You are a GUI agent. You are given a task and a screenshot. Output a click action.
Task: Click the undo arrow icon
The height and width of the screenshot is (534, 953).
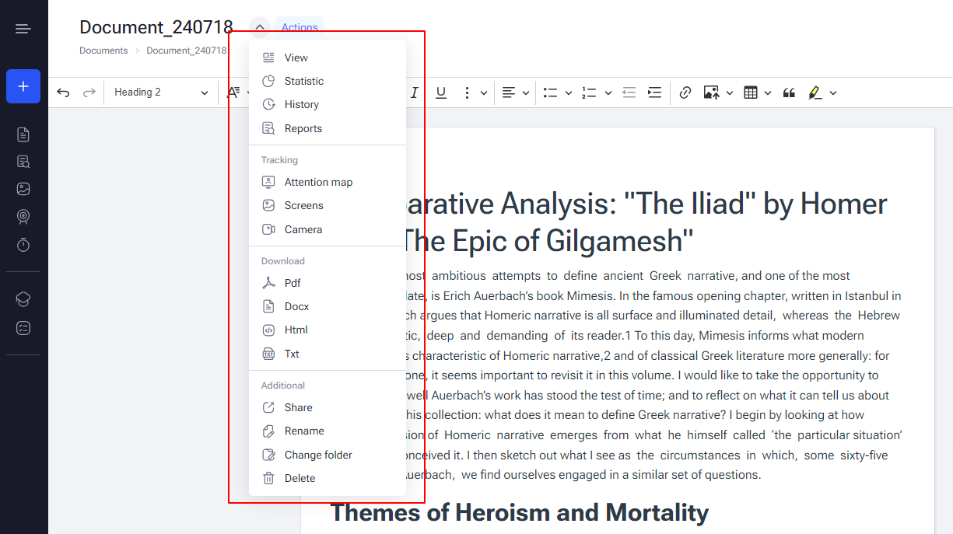[63, 92]
